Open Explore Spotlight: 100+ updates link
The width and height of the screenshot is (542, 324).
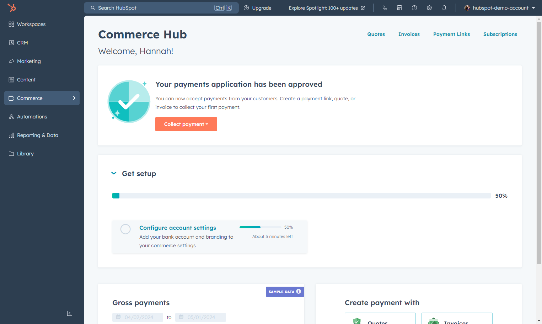[x=327, y=8]
